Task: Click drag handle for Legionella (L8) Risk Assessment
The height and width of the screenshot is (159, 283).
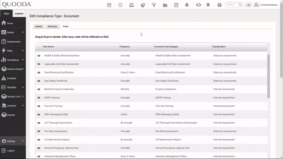Action: pos(39,64)
